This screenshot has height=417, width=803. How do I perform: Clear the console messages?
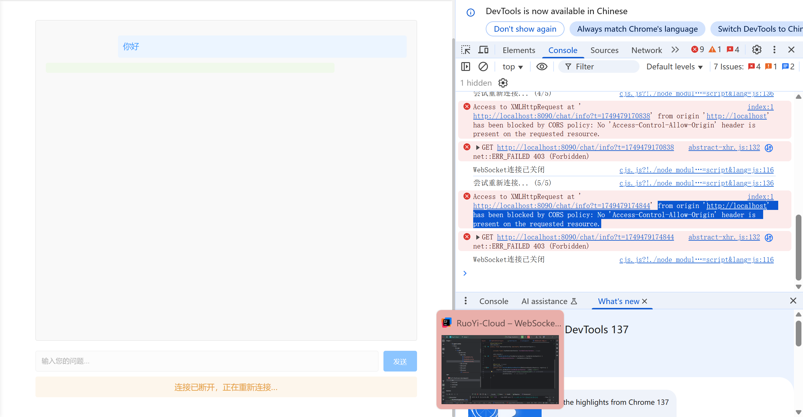483,66
